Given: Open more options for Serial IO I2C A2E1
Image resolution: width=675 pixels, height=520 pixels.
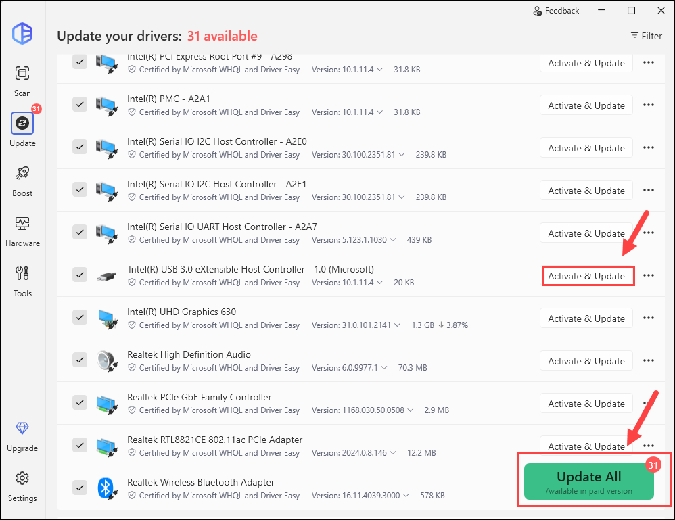Looking at the screenshot, I should click(x=649, y=190).
